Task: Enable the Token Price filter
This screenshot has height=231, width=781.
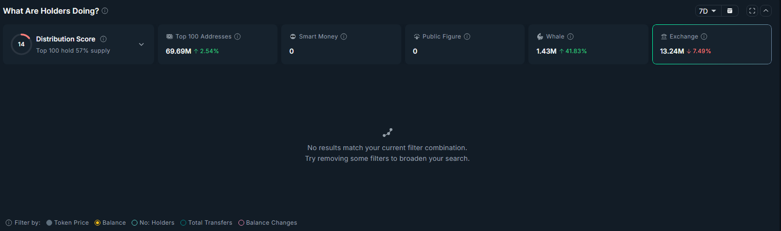Action: tap(49, 223)
